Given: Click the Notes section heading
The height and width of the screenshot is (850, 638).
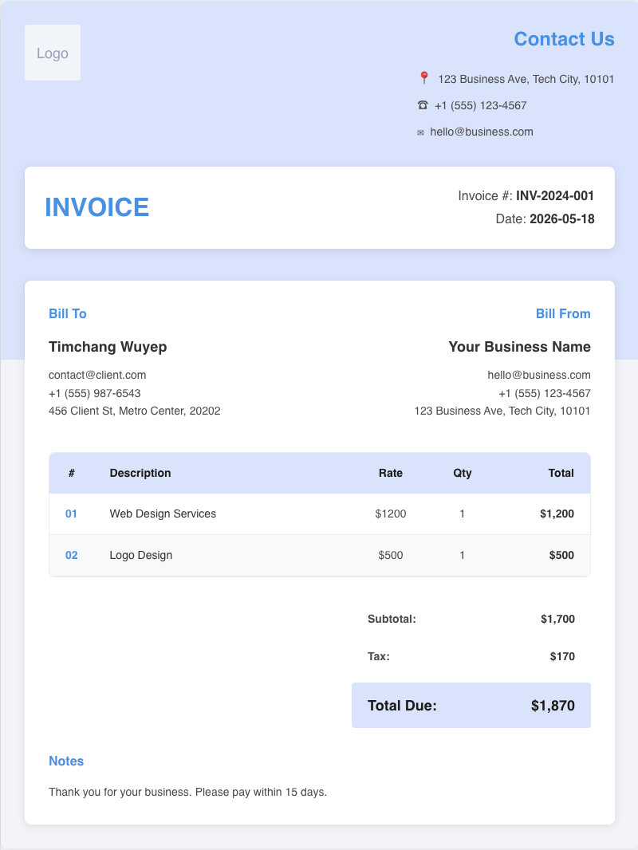Looking at the screenshot, I should coord(66,761).
